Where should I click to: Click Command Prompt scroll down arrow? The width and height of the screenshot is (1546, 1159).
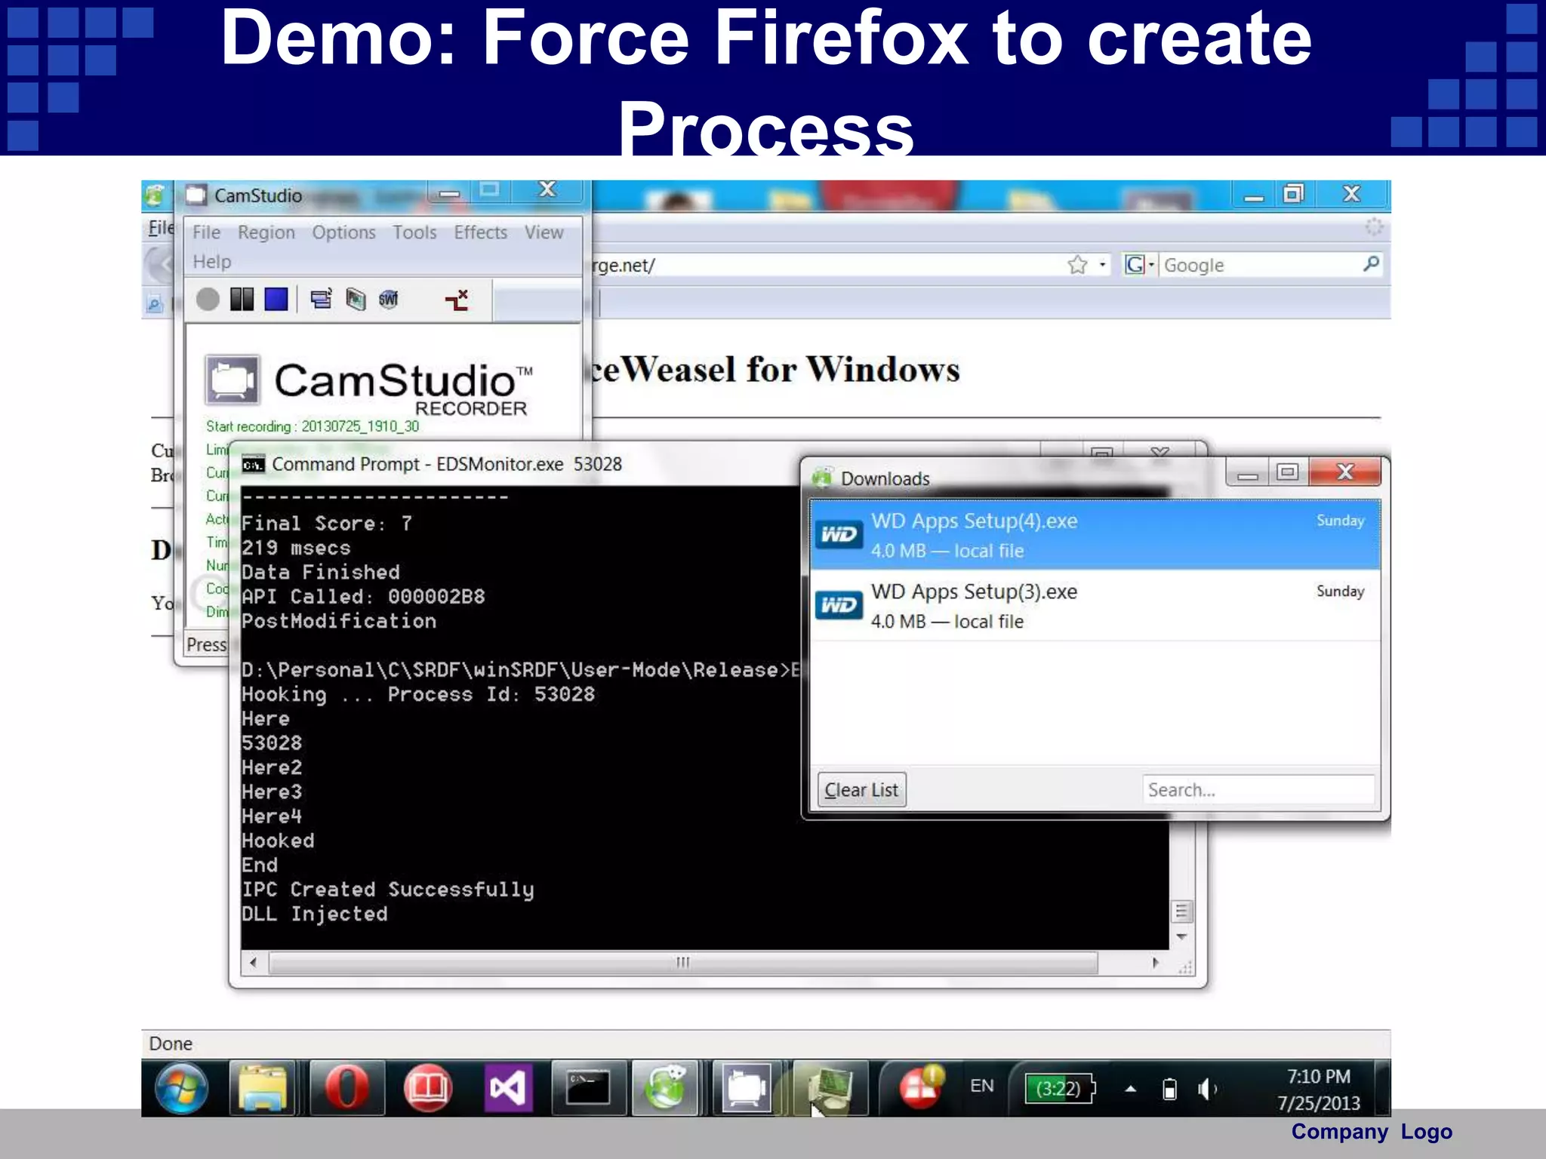pyautogui.click(x=1181, y=936)
